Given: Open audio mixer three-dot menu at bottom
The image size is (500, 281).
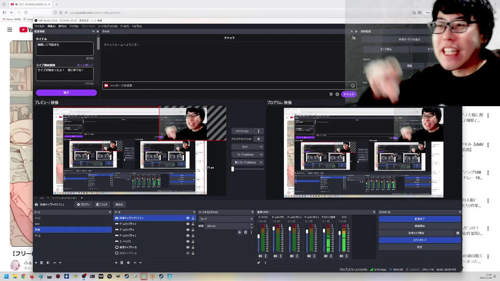Looking at the screenshot, I should 265,263.
